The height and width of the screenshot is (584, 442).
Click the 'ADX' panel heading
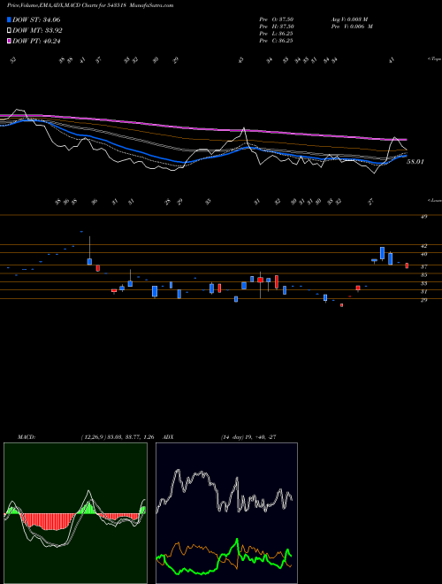point(169,437)
